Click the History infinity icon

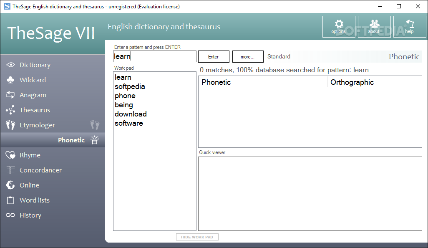coord(10,215)
